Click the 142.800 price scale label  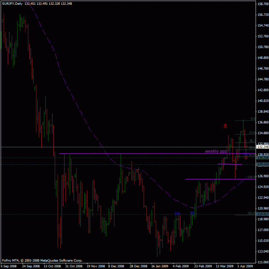point(263,90)
